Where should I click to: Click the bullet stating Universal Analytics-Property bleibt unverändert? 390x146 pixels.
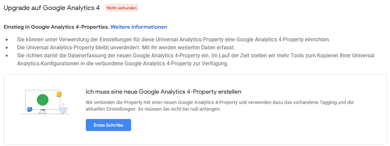126,47
